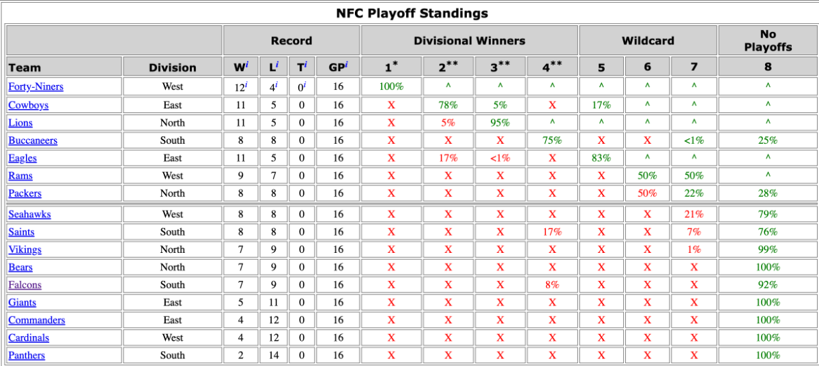This screenshot has width=819, height=366.
Task: Open the visited Falcons link
Action: (25, 285)
